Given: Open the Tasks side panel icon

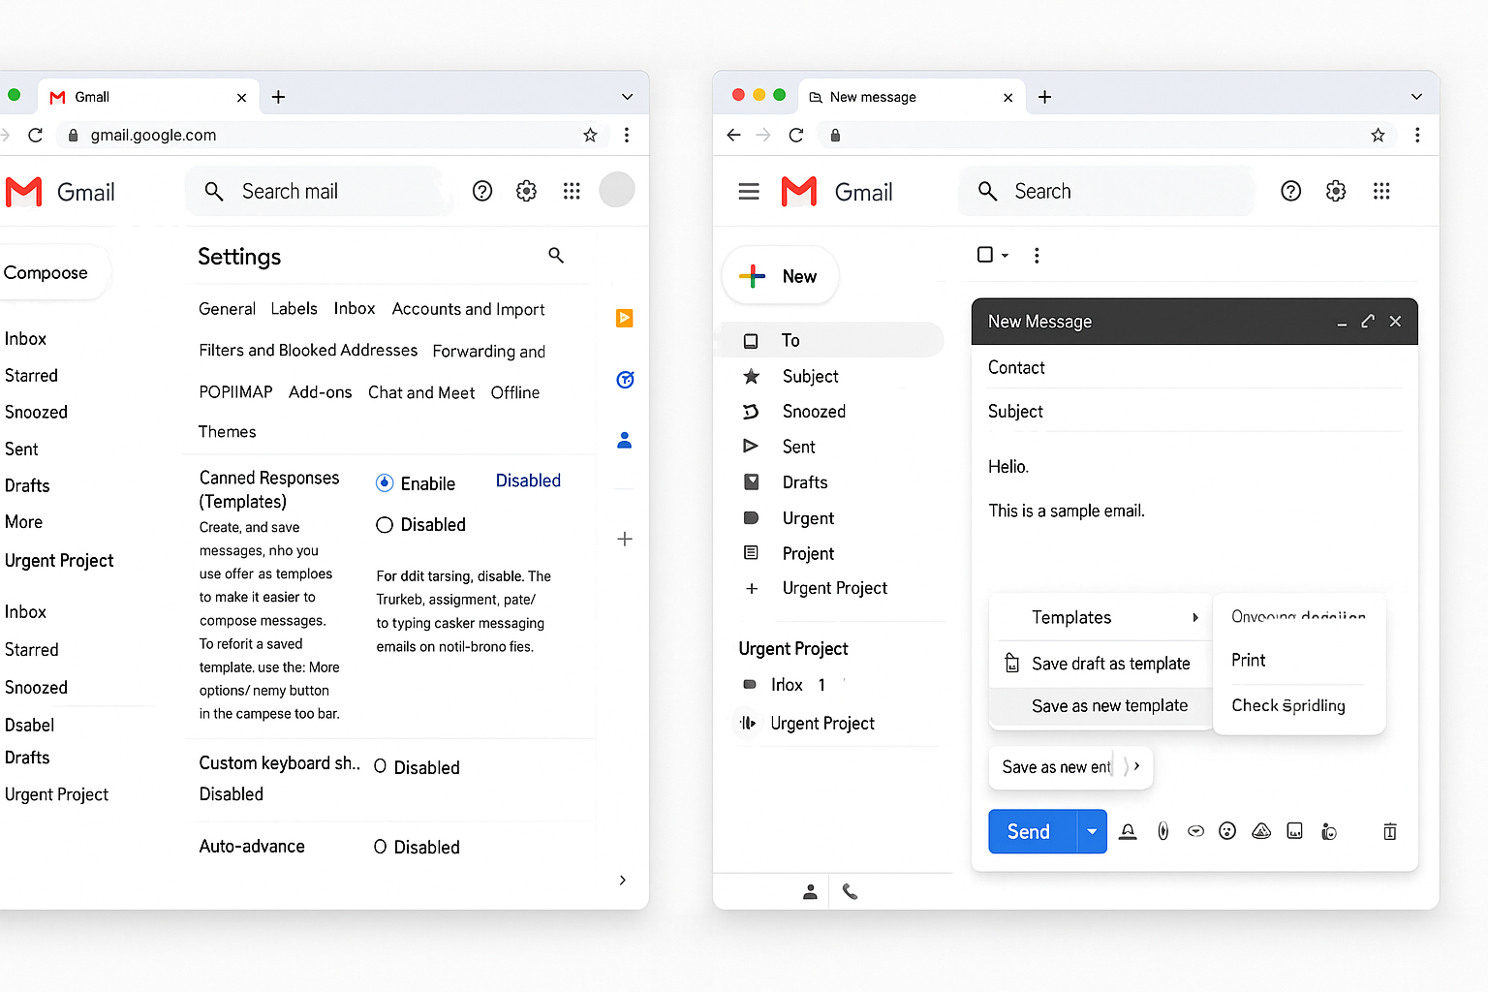Looking at the screenshot, I should (625, 380).
